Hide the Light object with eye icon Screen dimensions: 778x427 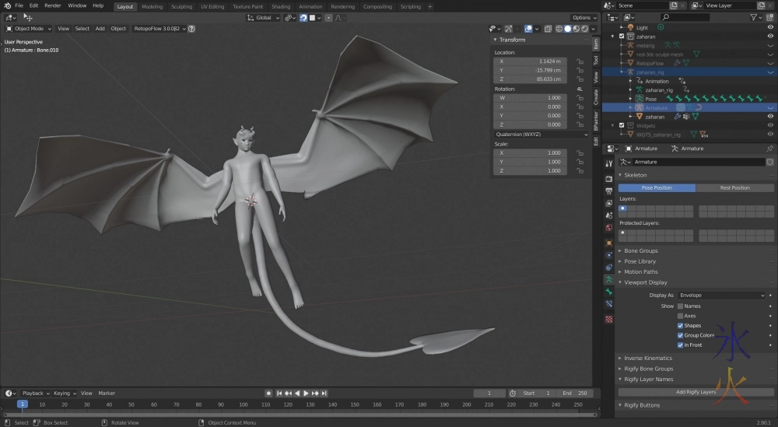[769, 27]
